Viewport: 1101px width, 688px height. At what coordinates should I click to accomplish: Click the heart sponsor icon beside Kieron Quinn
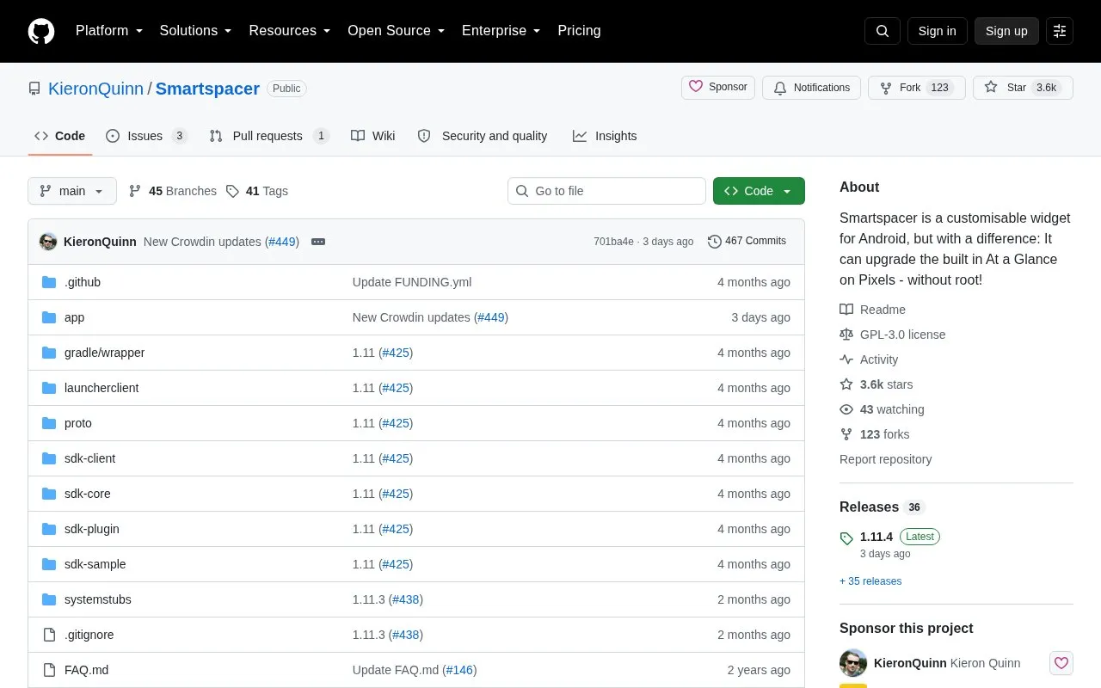(1061, 663)
